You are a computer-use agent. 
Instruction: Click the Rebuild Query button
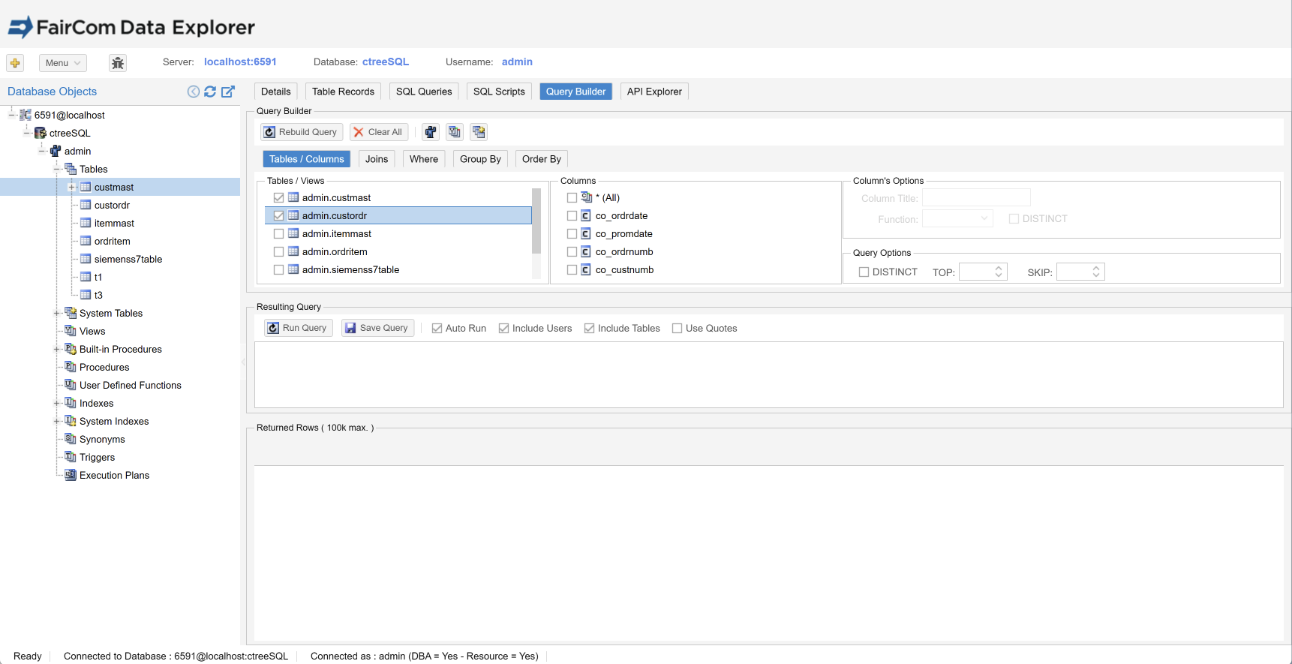[302, 132]
